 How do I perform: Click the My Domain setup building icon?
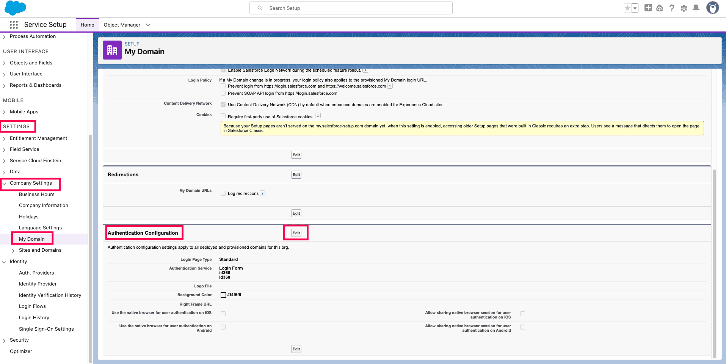(x=112, y=50)
